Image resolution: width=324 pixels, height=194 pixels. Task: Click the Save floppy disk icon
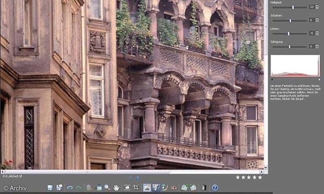pyautogui.click(x=50, y=188)
